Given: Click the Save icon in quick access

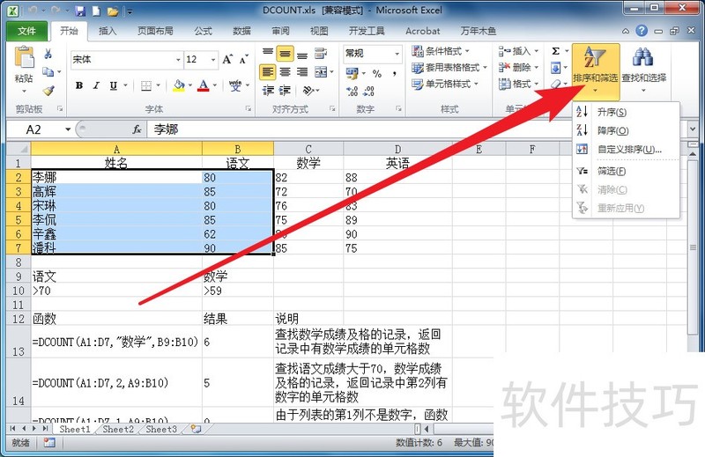Looking at the screenshot, I should click(80, 11).
